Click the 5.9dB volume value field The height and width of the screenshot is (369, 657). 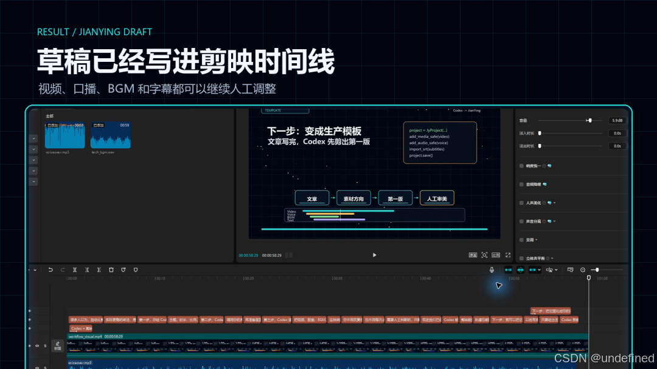click(617, 120)
